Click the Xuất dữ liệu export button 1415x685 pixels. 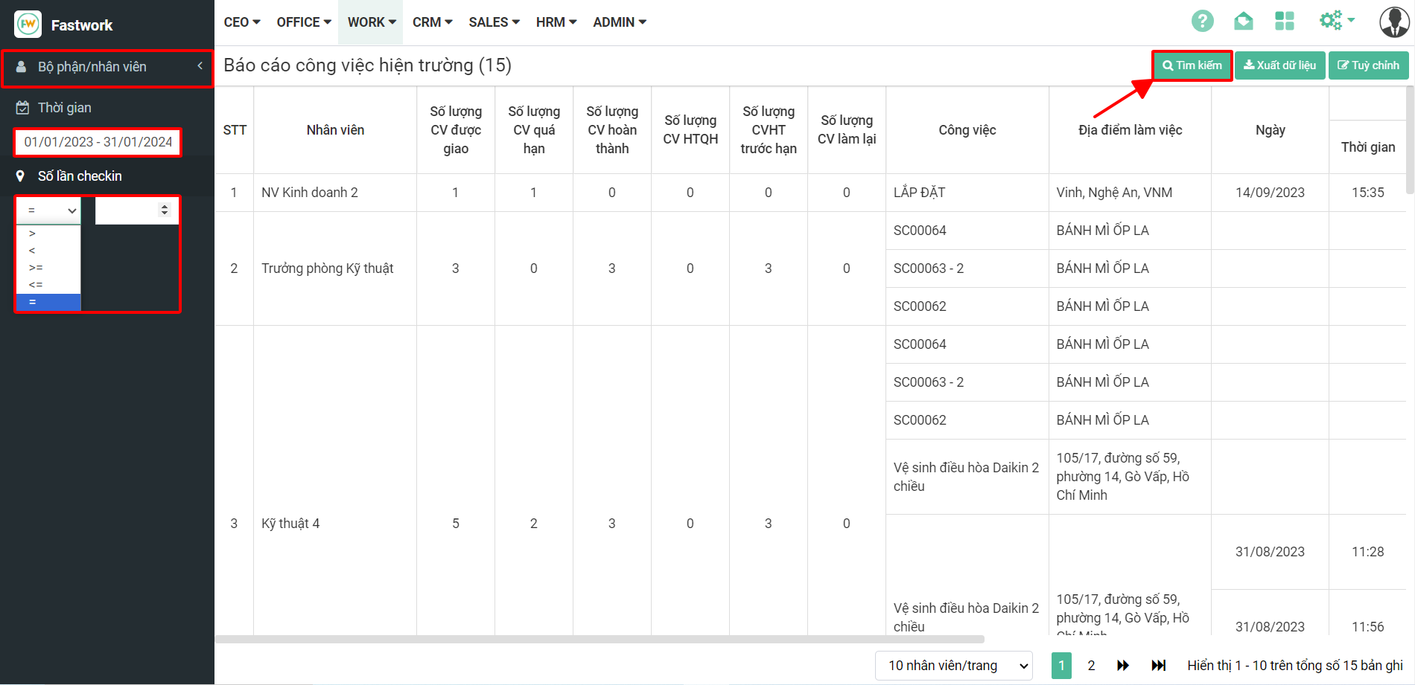(1279, 65)
